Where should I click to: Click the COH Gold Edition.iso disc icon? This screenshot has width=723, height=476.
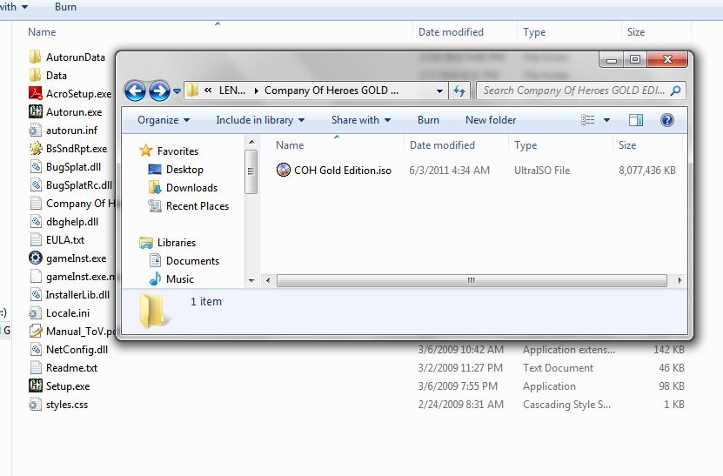[x=283, y=171]
